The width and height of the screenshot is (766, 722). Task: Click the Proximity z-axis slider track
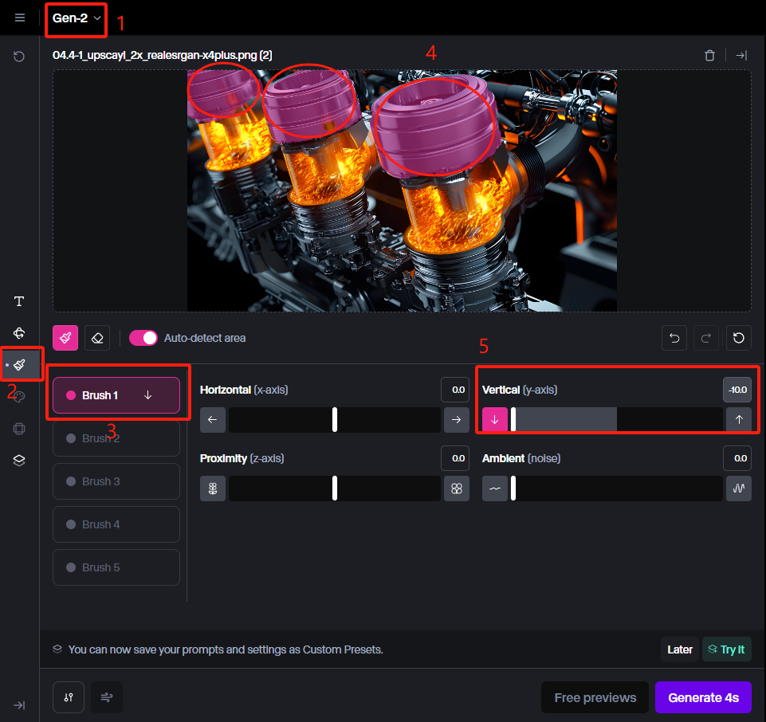click(x=335, y=489)
